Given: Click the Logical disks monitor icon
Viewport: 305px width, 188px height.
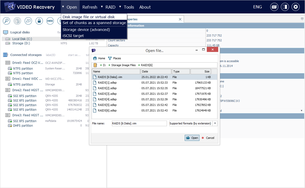Looking at the screenshot, I should click(6, 32).
